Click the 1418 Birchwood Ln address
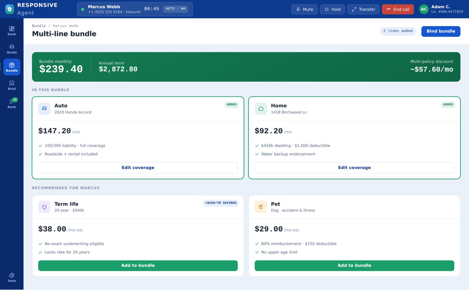This screenshot has width=469, height=290. click(289, 112)
